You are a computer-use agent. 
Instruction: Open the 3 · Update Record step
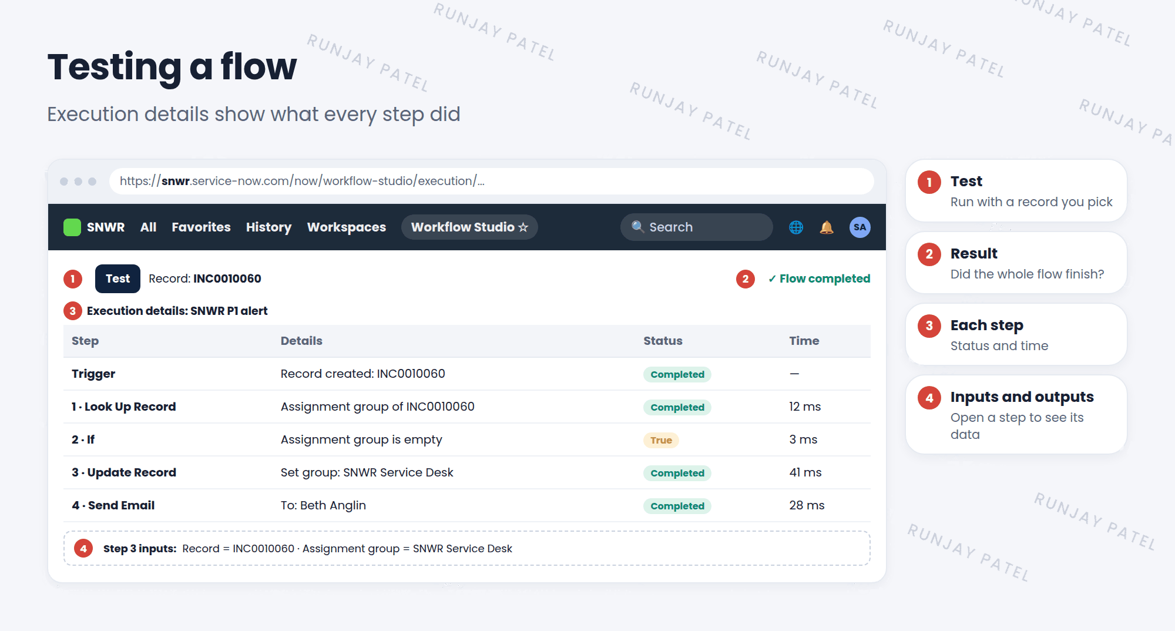point(467,472)
